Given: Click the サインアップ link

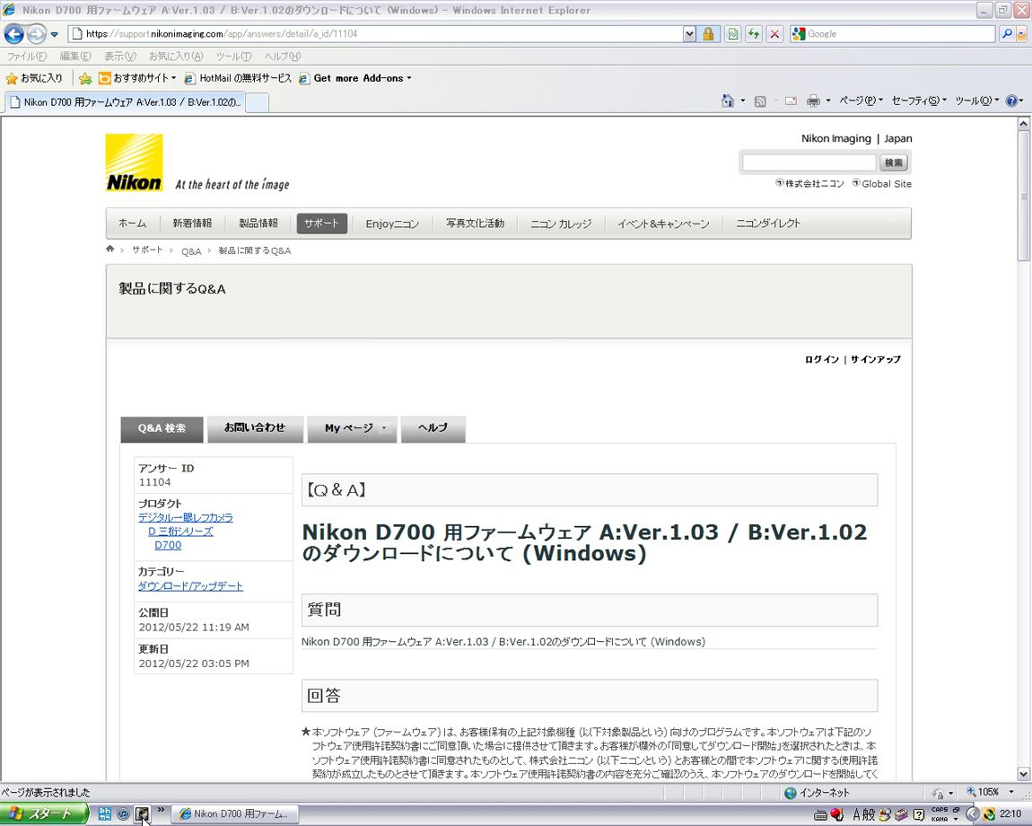Looking at the screenshot, I should 875,360.
